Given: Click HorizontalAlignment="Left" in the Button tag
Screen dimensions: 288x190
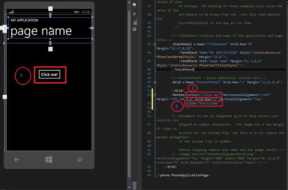Looking at the screenshot, I should (x=247, y=95).
